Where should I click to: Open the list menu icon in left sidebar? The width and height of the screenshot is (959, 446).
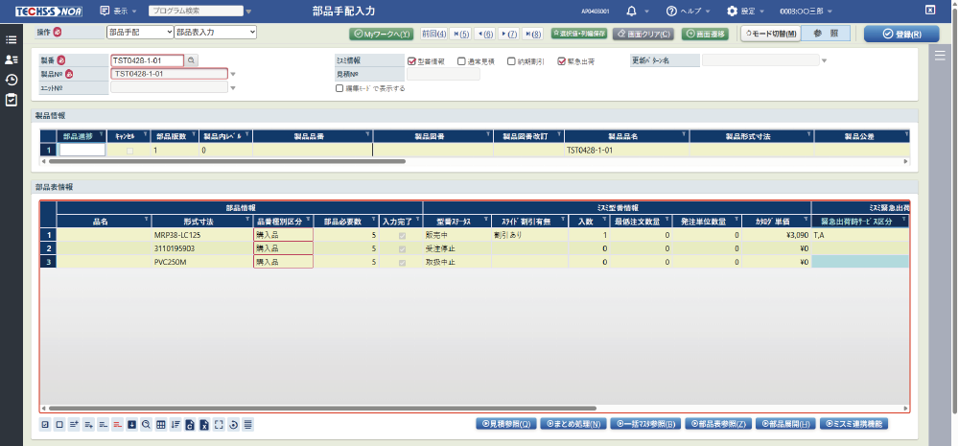click(x=11, y=39)
